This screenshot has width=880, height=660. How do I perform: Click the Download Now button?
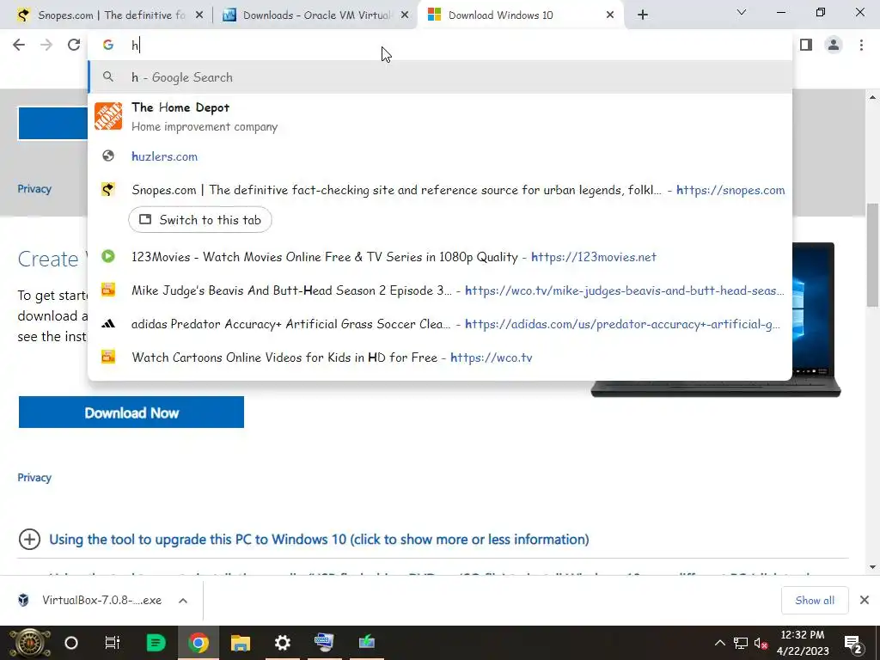(x=131, y=412)
